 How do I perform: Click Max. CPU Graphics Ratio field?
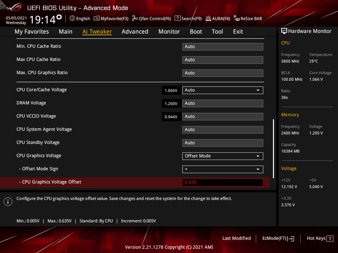pyautogui.click(x=223, y=73)
